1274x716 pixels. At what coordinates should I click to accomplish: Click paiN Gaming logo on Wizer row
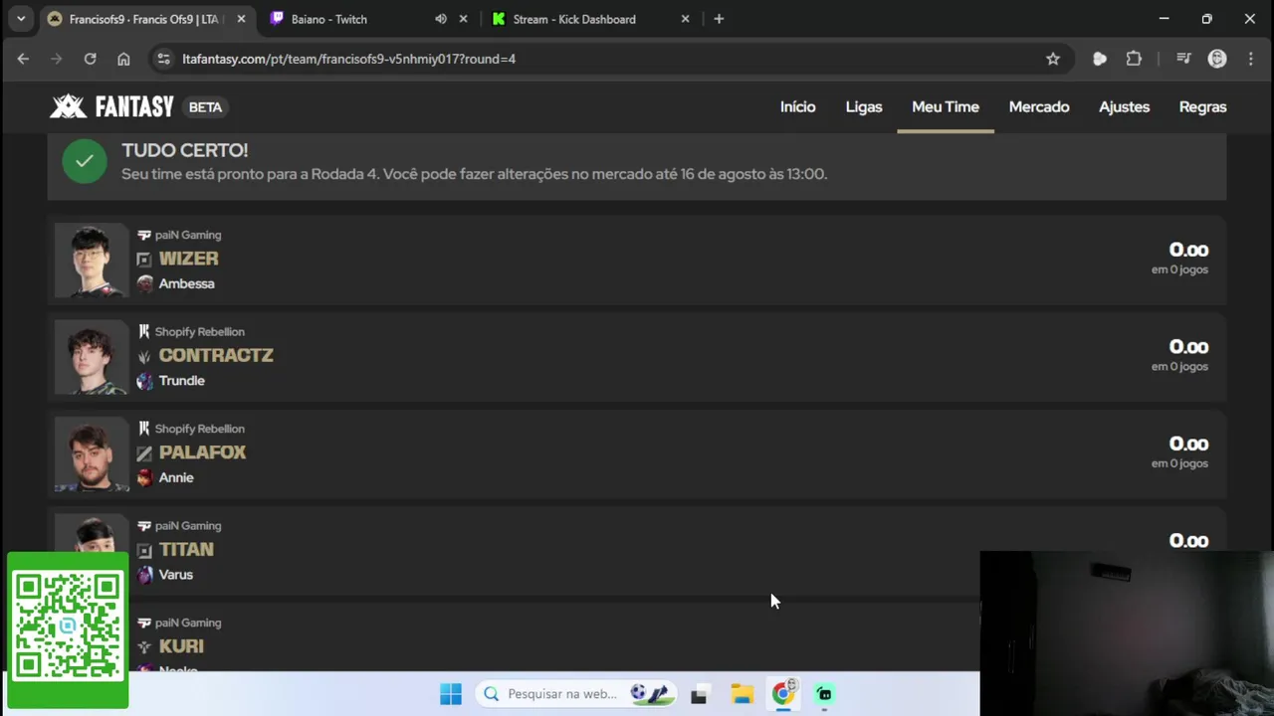click(x=144, y=235)
